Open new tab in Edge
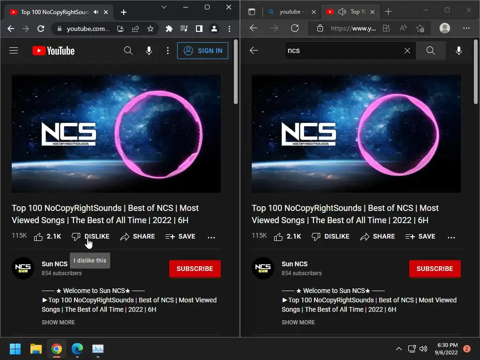480x360 pixels. 388,12
